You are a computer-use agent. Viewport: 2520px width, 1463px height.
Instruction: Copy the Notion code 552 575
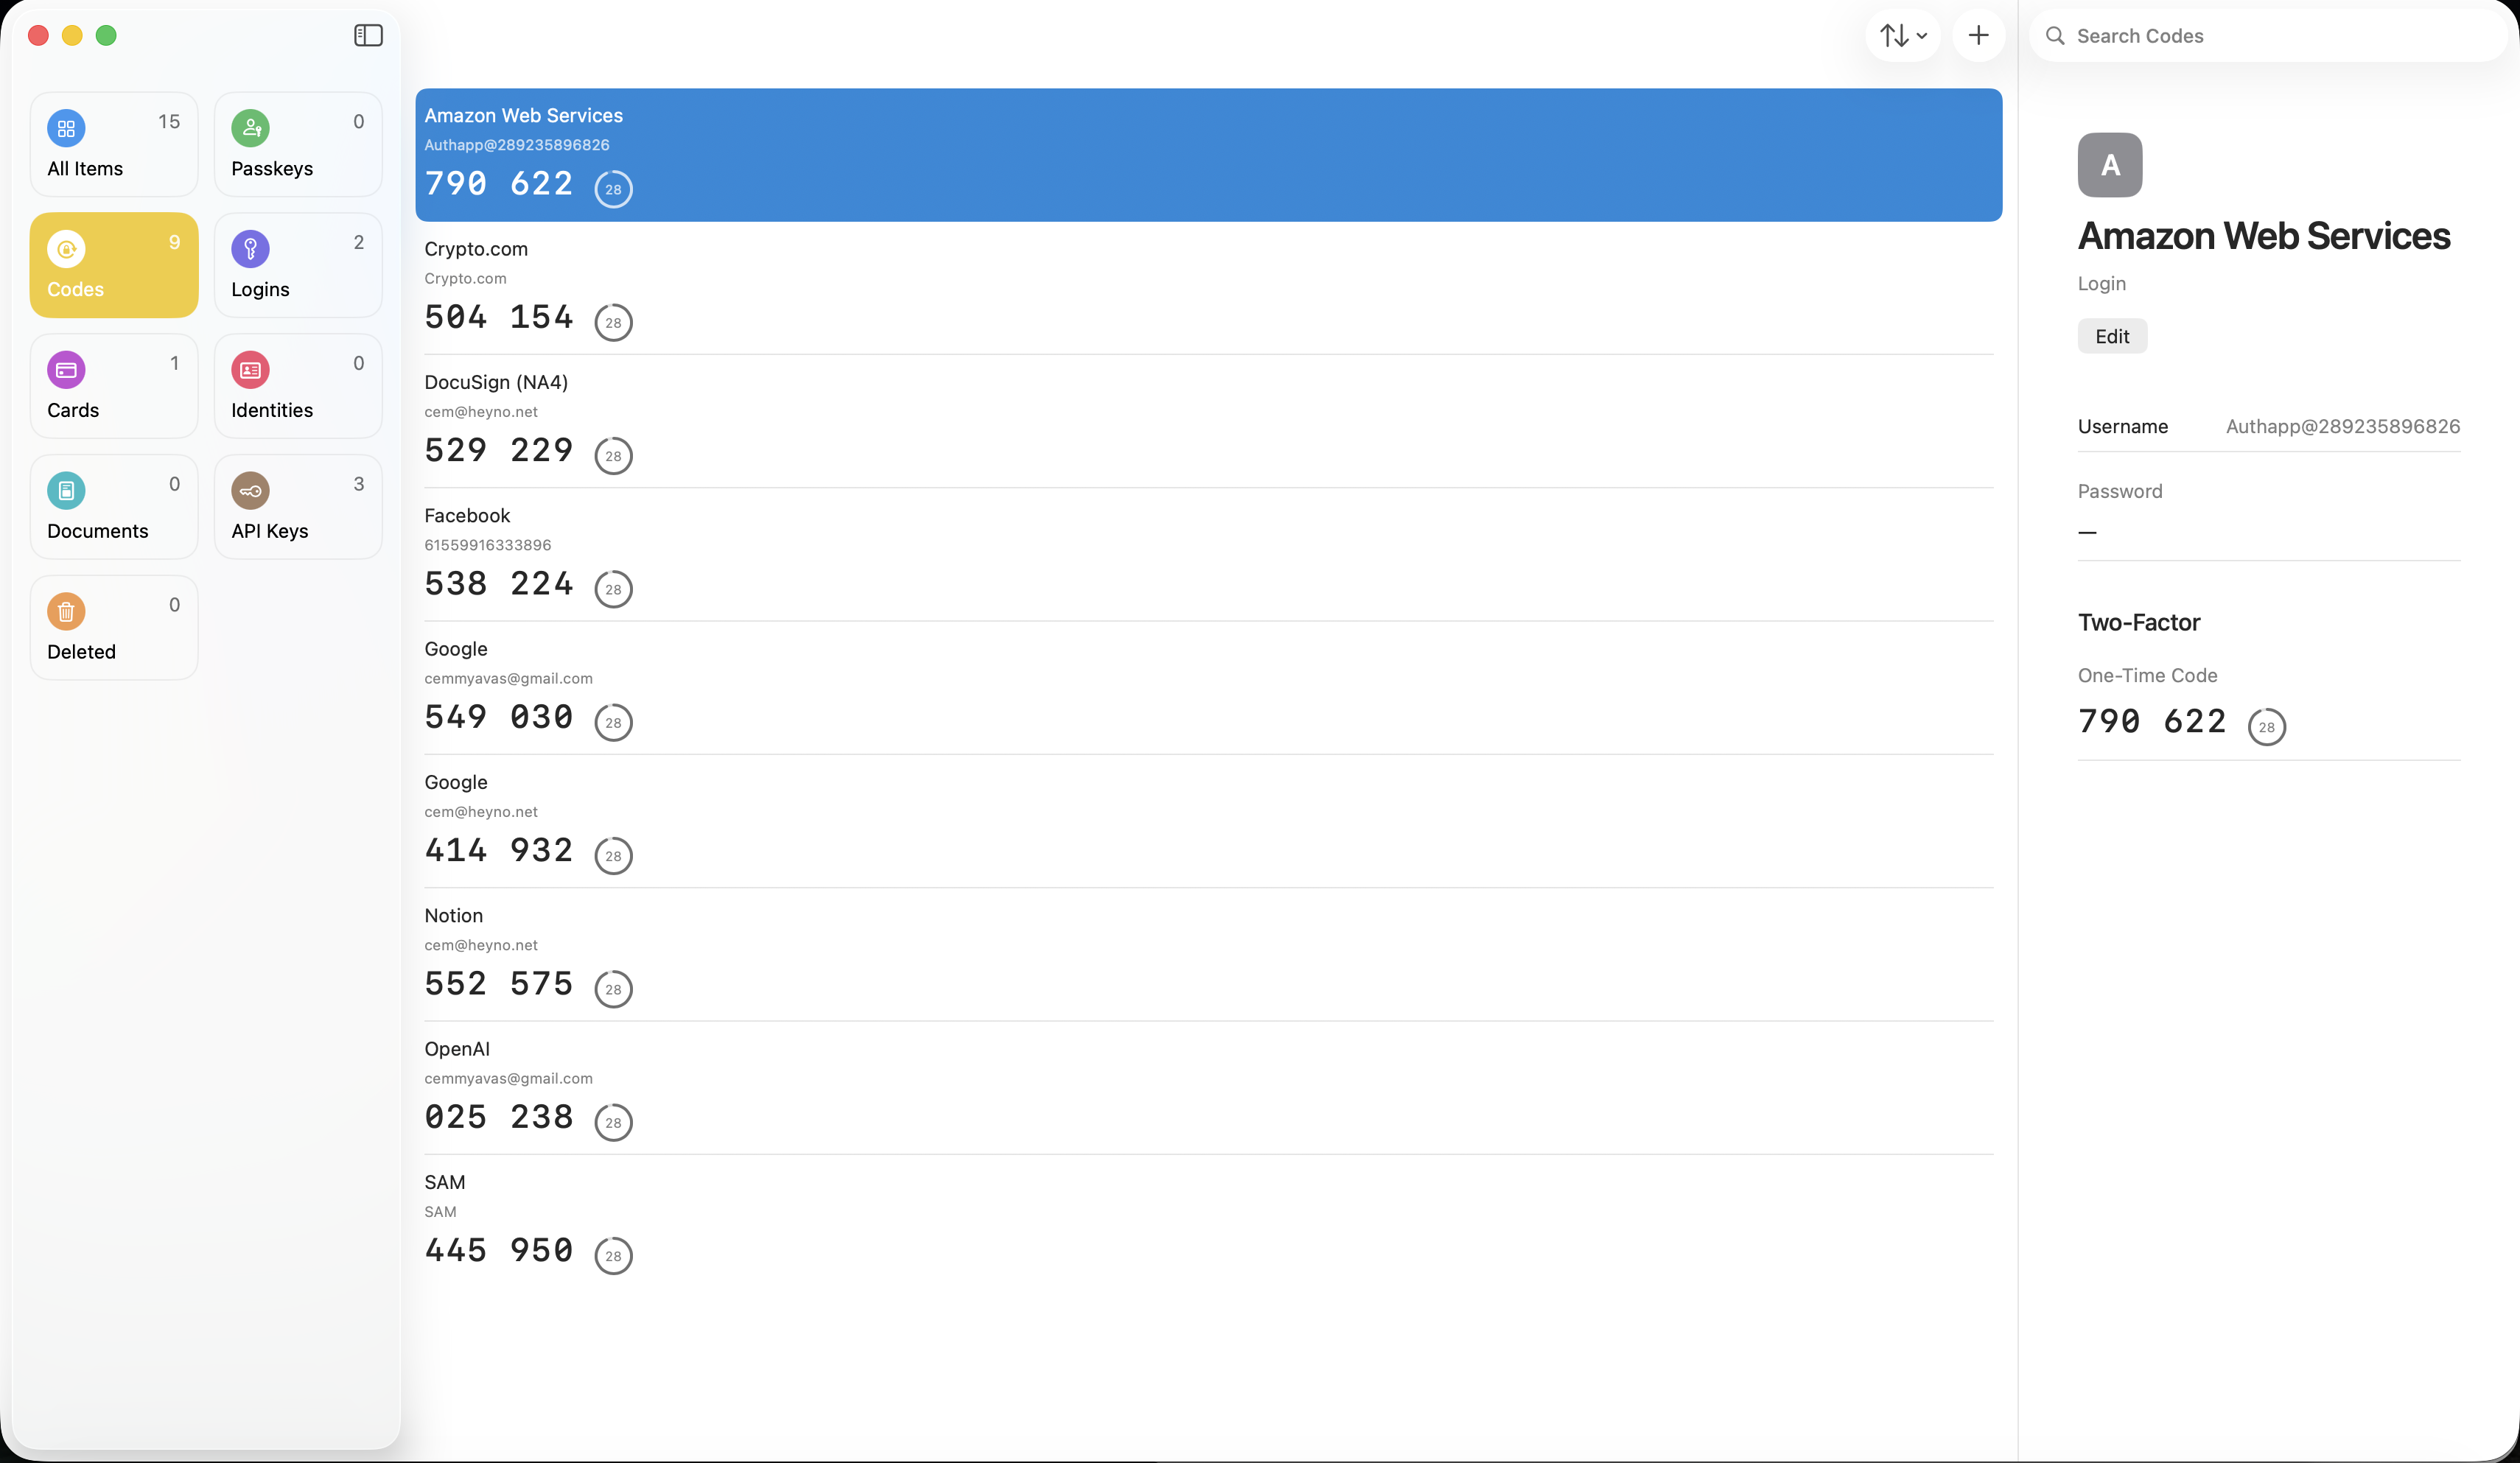point(499,984)
